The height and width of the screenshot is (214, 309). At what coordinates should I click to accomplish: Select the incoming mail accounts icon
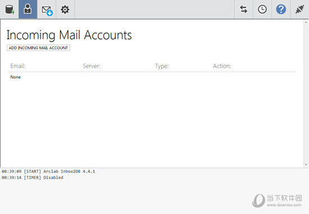click(x=28, y=9)
